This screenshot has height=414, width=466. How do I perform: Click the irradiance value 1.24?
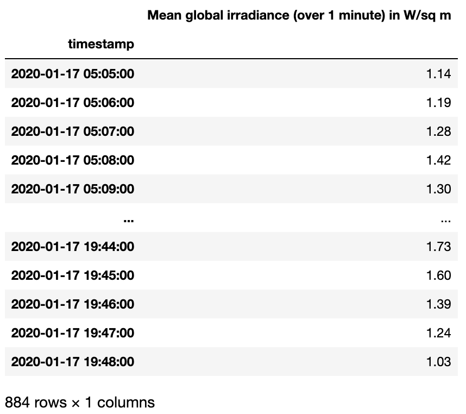click(x=439, y=333)
